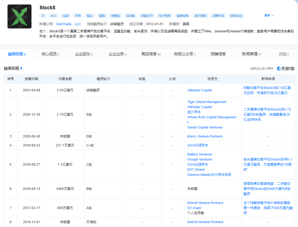Click the 天眼查 logo

tap(286, 69)
